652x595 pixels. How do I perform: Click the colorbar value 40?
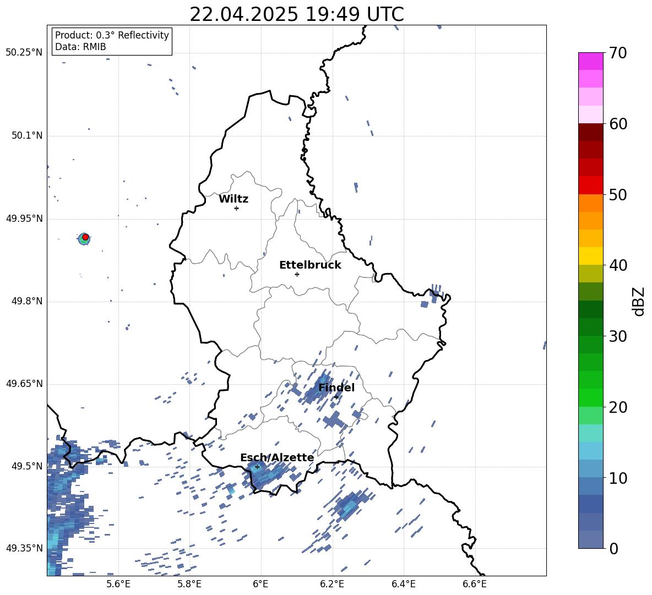click(x=618, y=265)
